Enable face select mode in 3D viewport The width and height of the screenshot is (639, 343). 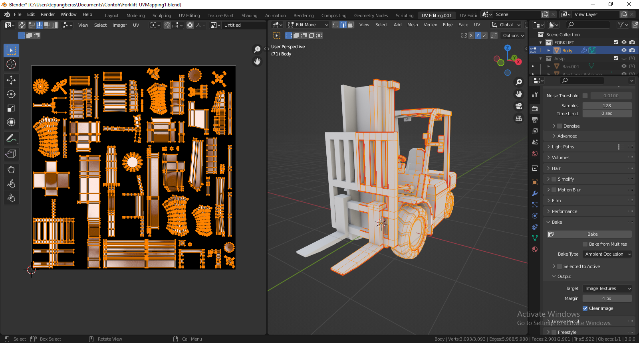pyautogui.click(x=350, y=25)
